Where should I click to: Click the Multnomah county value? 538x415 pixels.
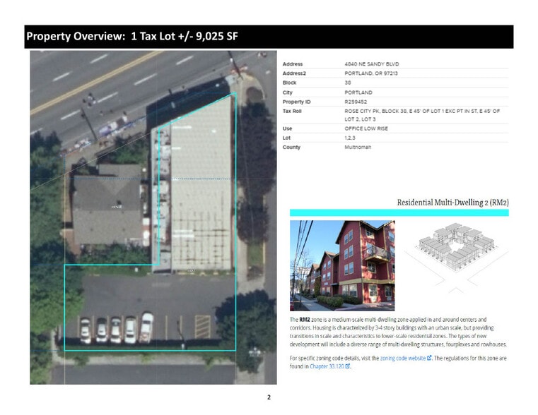pos(358,147)
